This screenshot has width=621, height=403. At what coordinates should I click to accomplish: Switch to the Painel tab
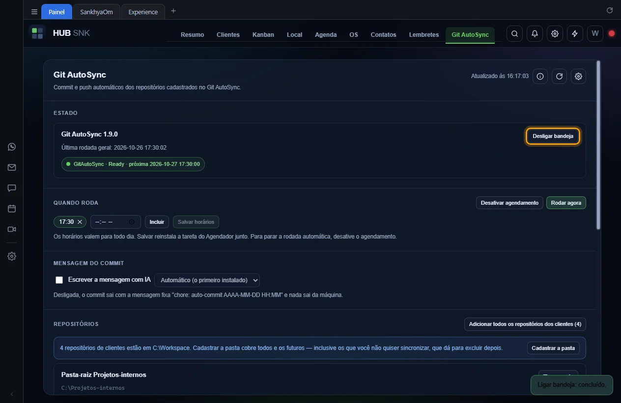(56, 12)
